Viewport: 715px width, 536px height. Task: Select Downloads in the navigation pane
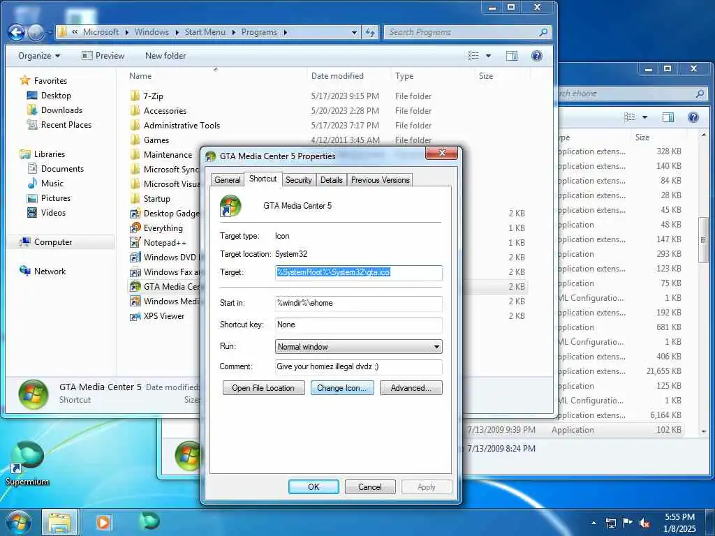point(61,110)
